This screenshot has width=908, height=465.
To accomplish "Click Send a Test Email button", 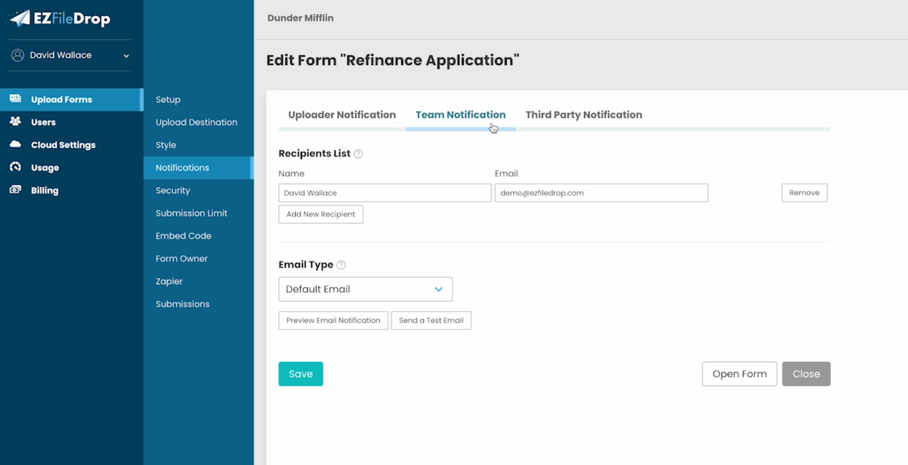I will click(431, 320).
